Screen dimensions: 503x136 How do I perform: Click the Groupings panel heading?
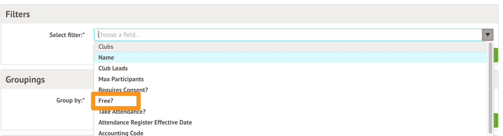(25, 80)
